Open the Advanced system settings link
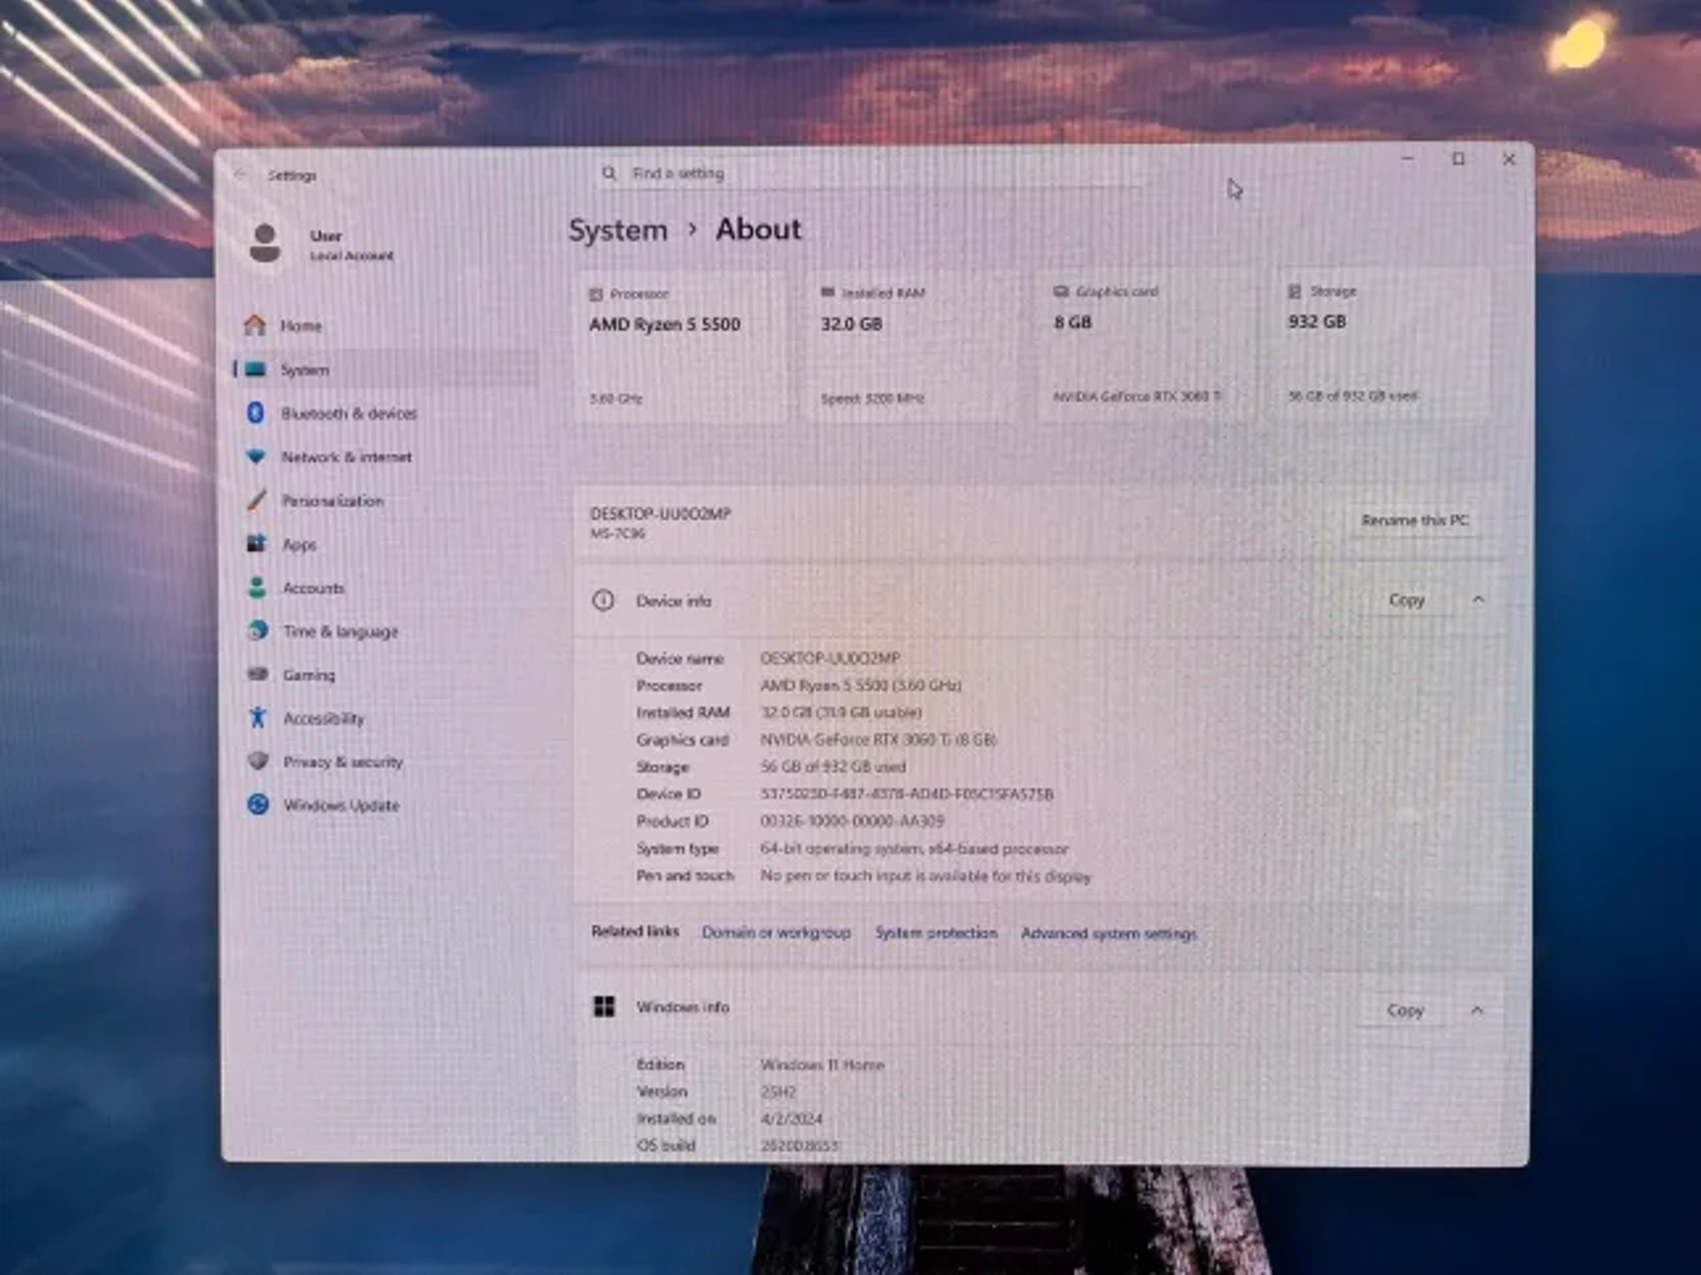 [x=1109, y=933]
